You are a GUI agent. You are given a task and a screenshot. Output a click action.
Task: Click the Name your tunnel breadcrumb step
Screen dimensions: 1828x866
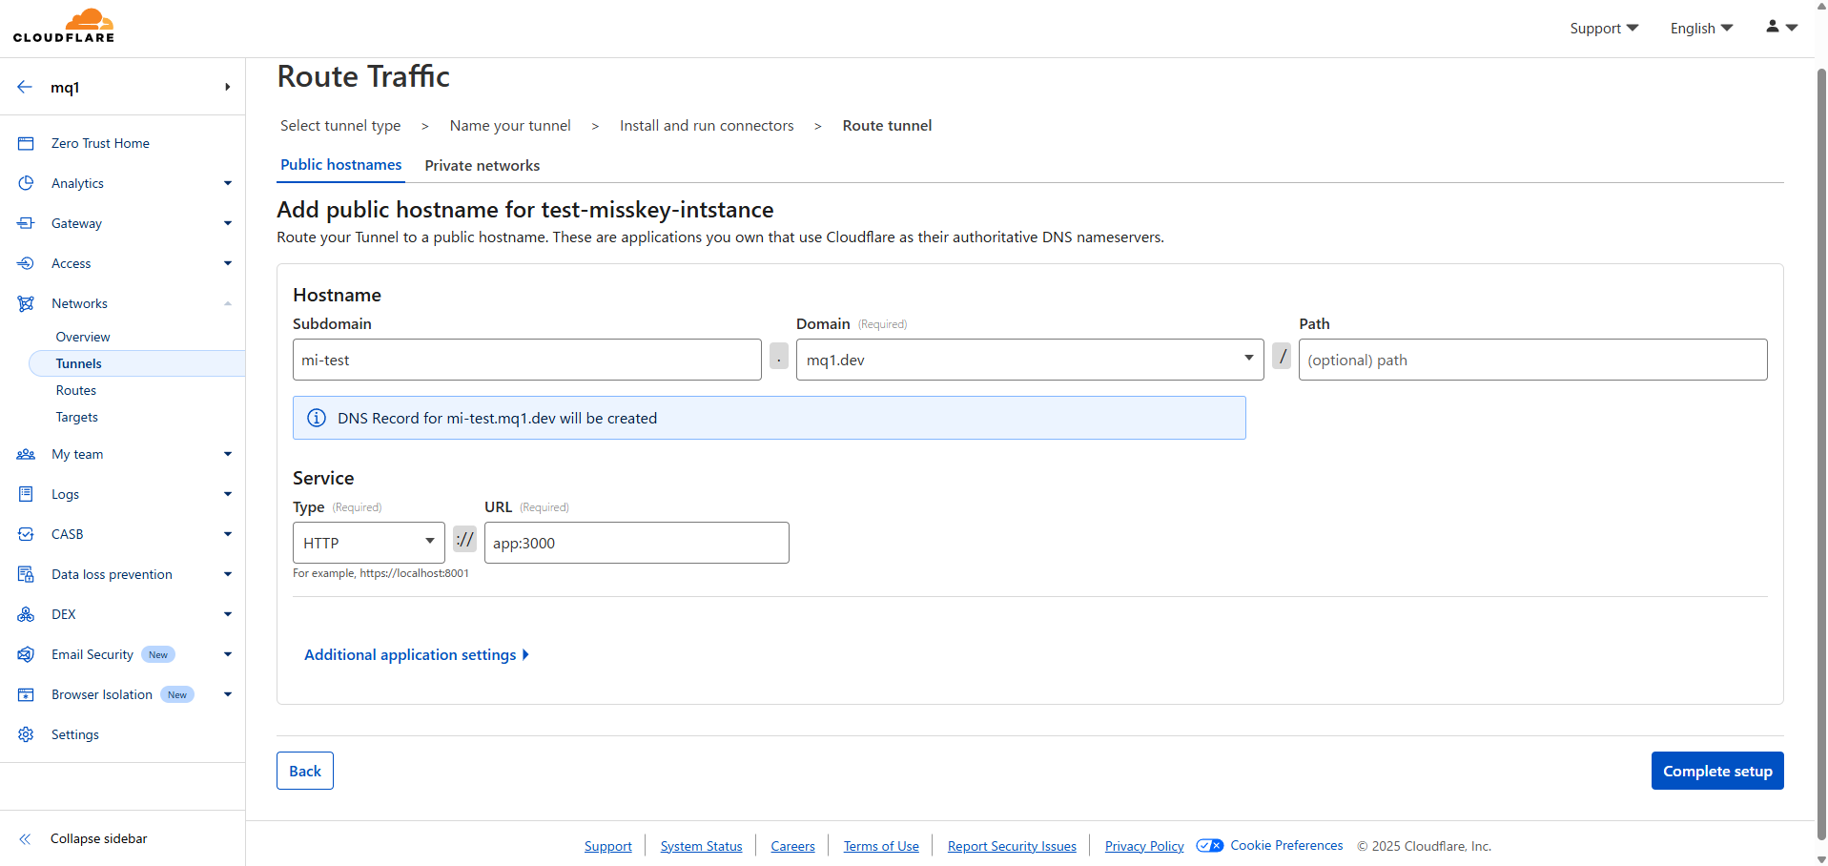(510, 126)
